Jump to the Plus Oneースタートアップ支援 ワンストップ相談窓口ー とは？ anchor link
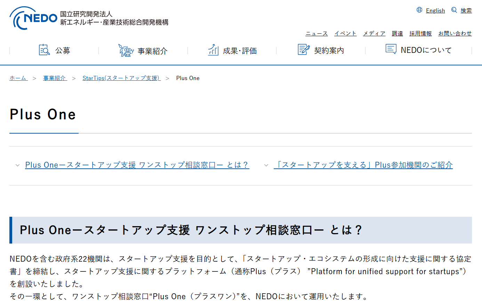 click(137, 165)
